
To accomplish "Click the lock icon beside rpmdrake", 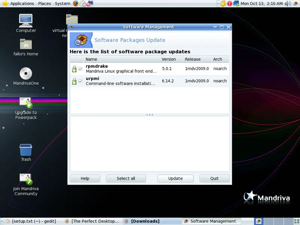I will click(x=74, y=69).
